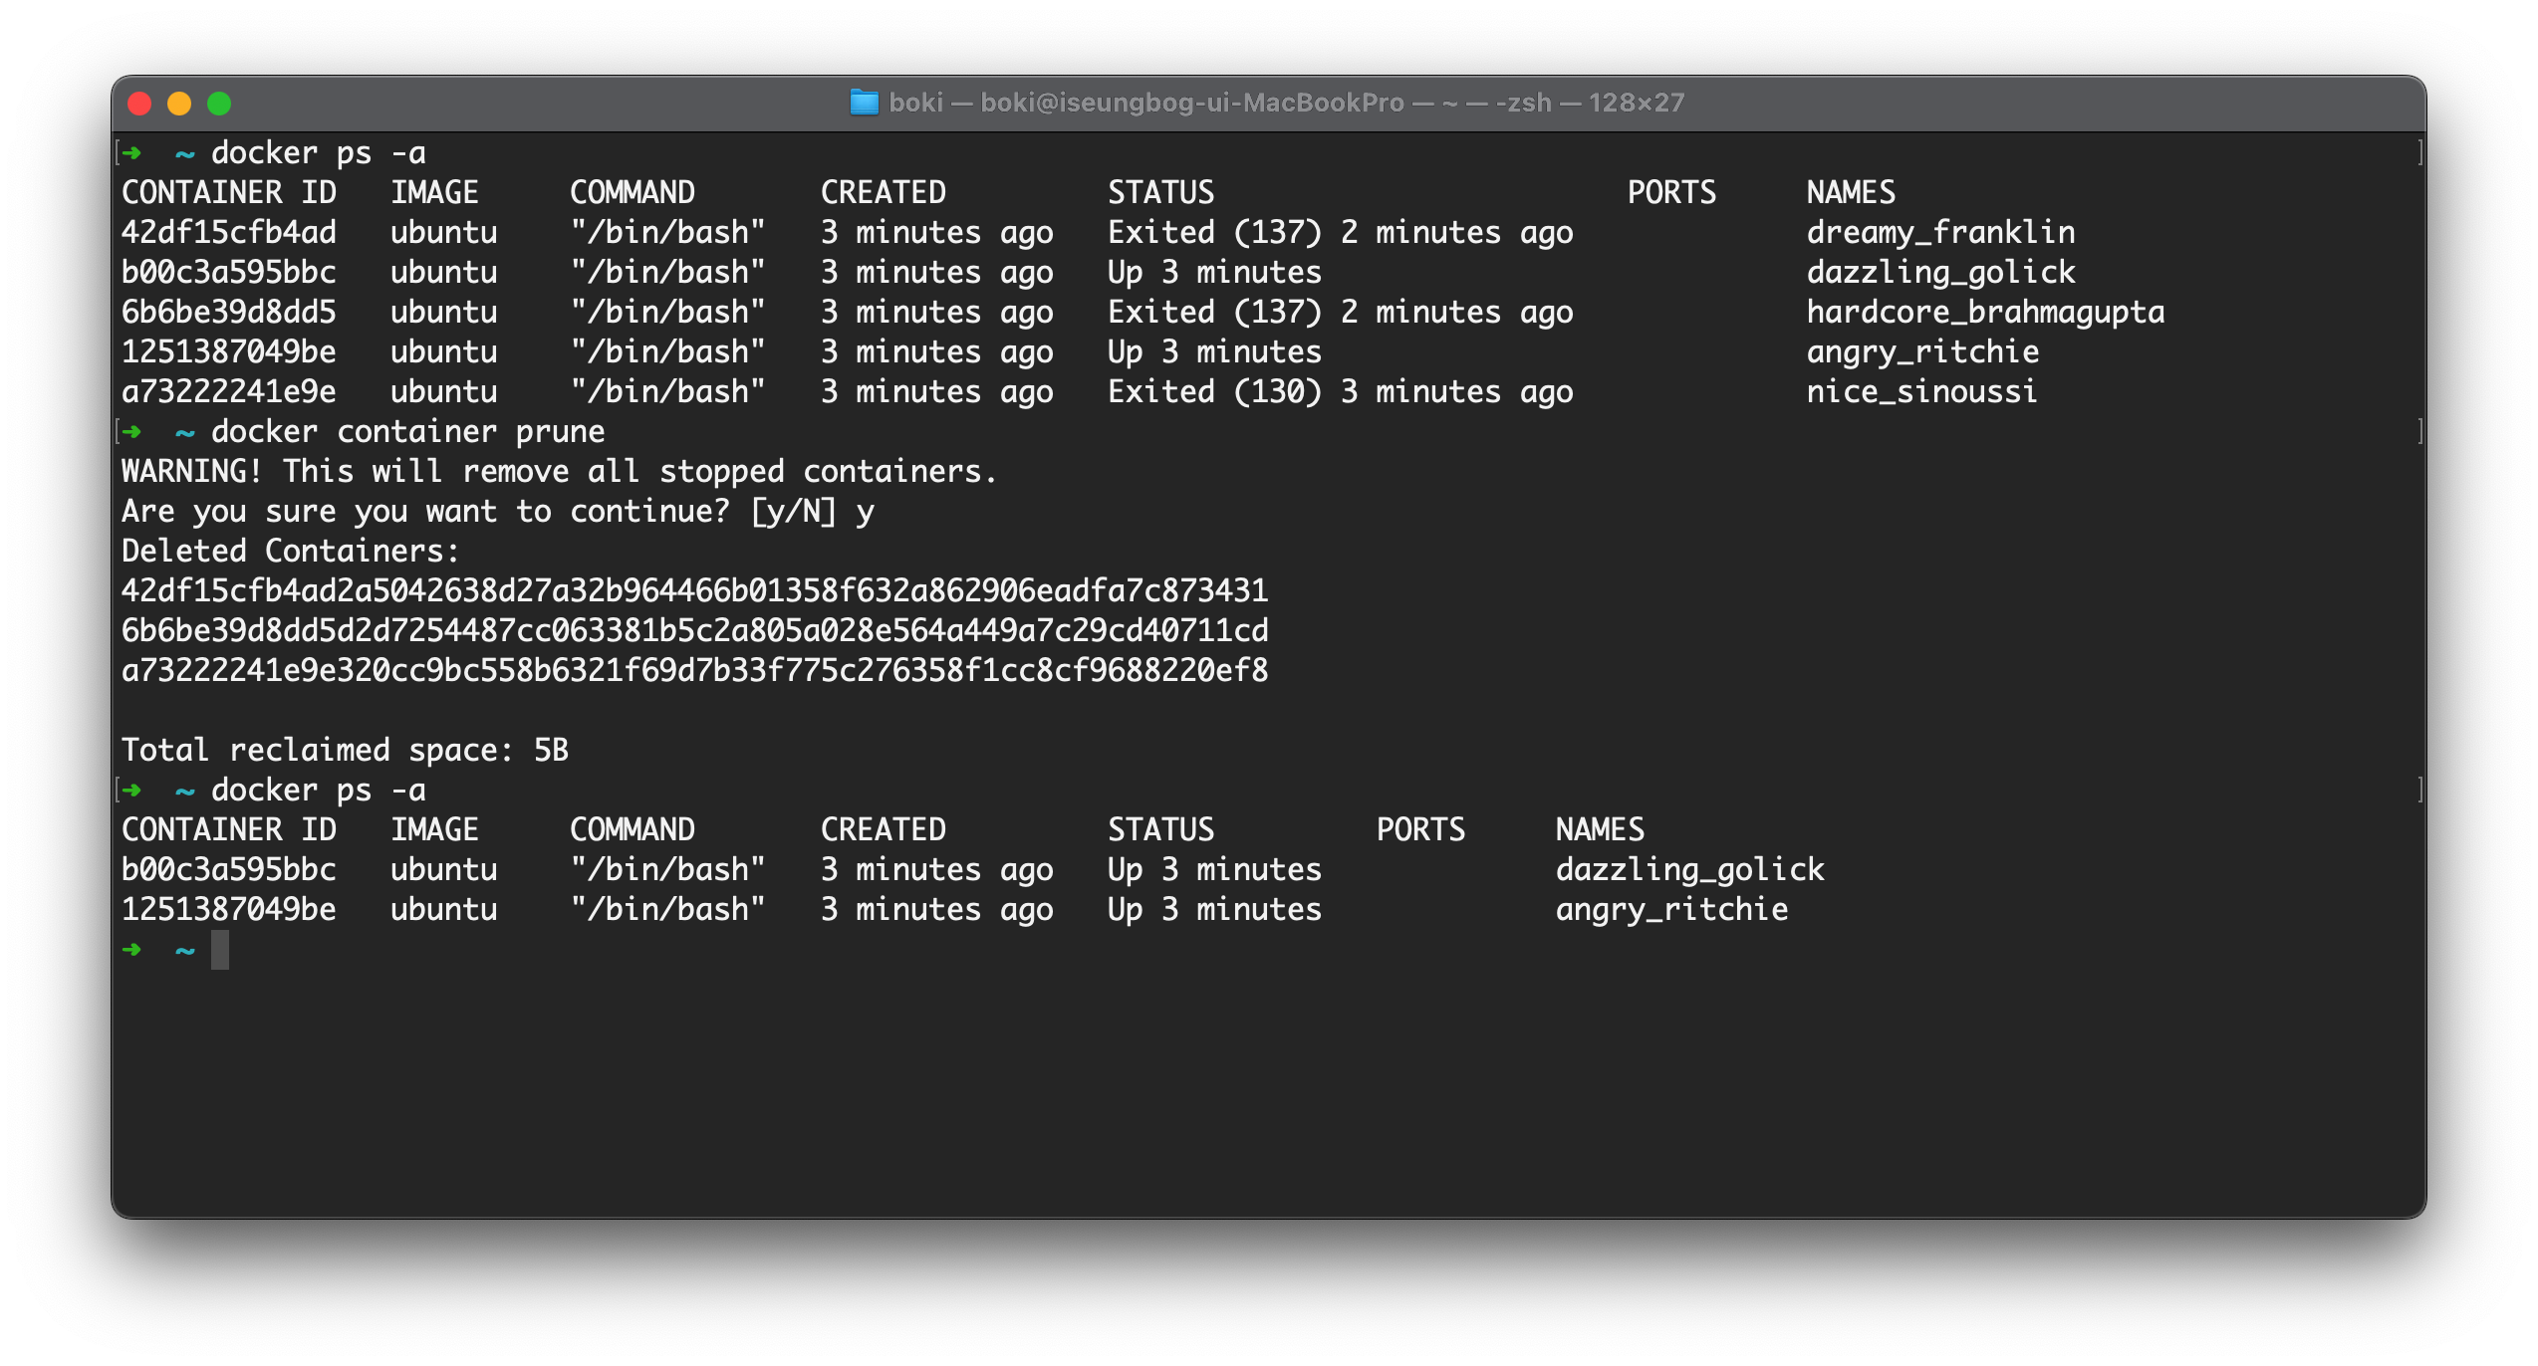Click the prompt arrow before docker container prune
This screenshot has height=1366, width=2538.
click(x=132, y=432)
